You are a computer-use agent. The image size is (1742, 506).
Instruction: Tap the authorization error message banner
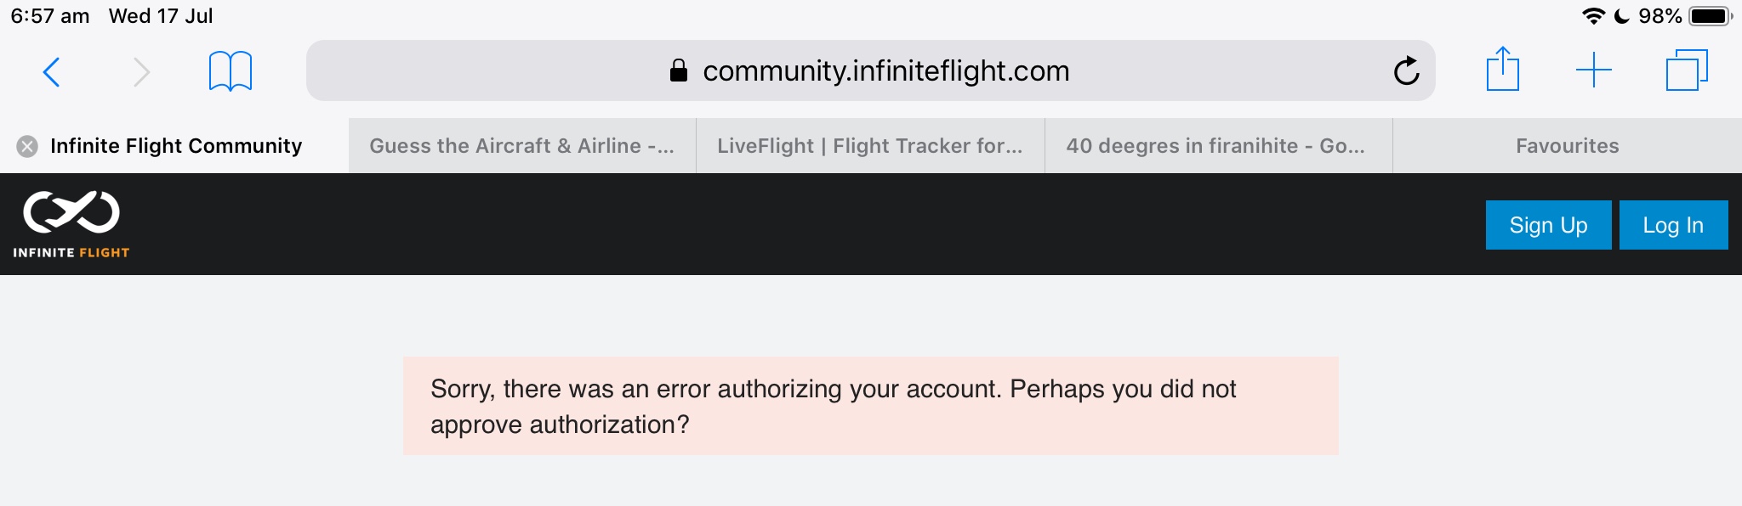[870, 406]
